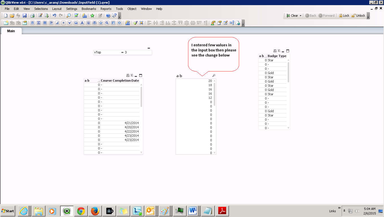Click the Undo arrow icon
This screenshot has height=217, width=384.
[54, 16]
